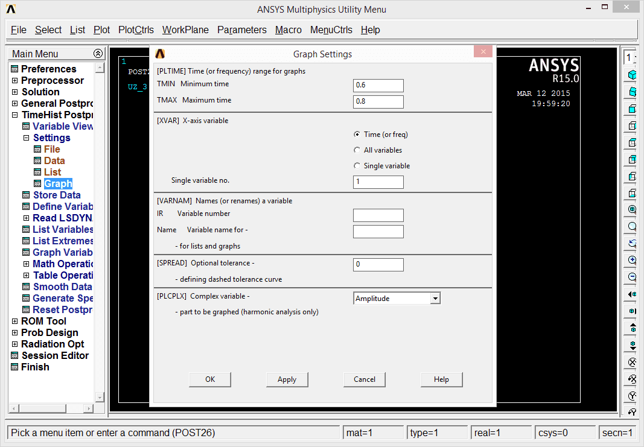
Task: Rotate model about positive X axis
Action: coord(632,378)
